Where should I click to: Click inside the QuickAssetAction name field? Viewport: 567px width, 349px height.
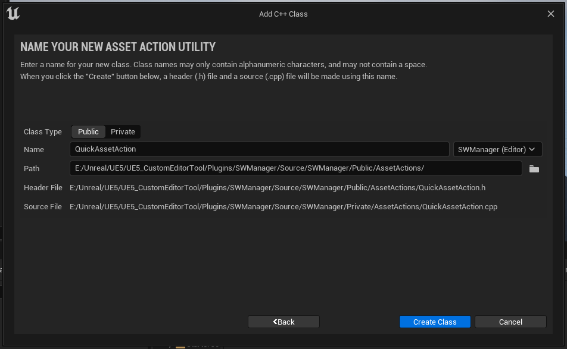click(x=259, y=149)
